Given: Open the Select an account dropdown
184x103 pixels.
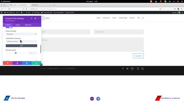Looking at the screenshot, I should pos(21,41).
